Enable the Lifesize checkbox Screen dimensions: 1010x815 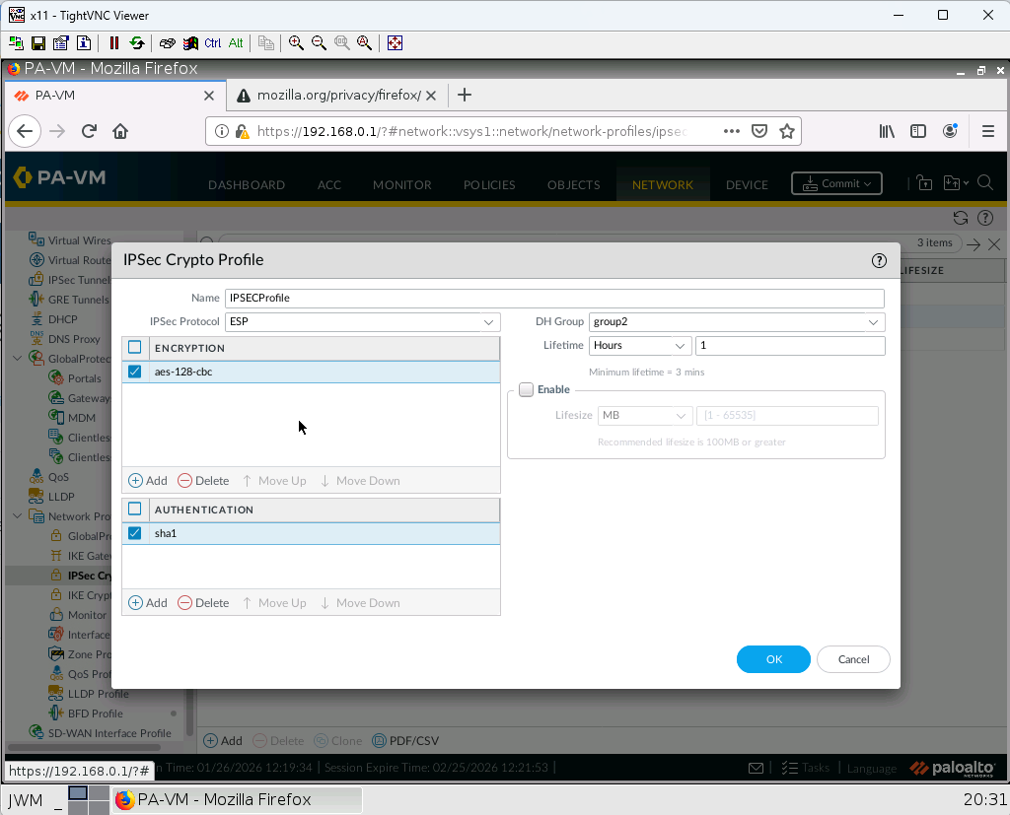(527, 390)
